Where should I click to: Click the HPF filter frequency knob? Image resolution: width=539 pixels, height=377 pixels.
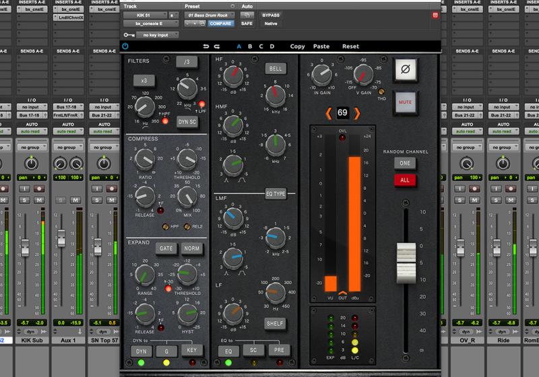point(144,107)
